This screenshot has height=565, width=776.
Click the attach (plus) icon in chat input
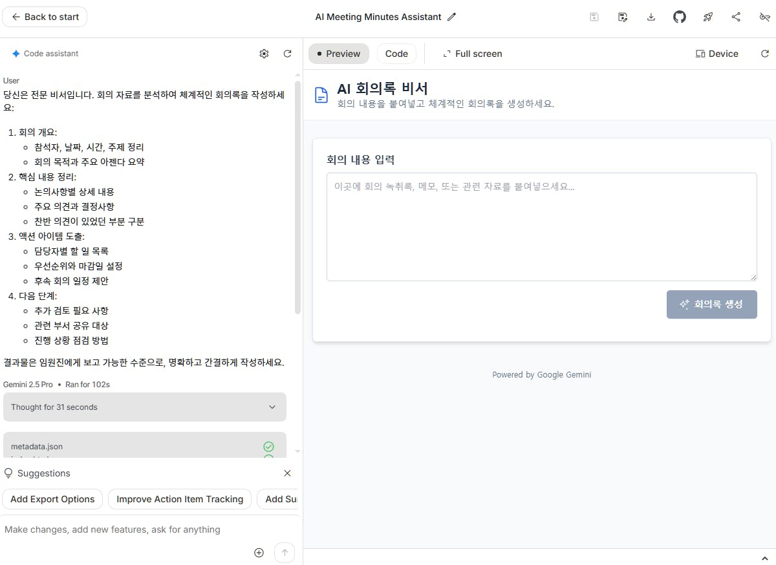259,553
